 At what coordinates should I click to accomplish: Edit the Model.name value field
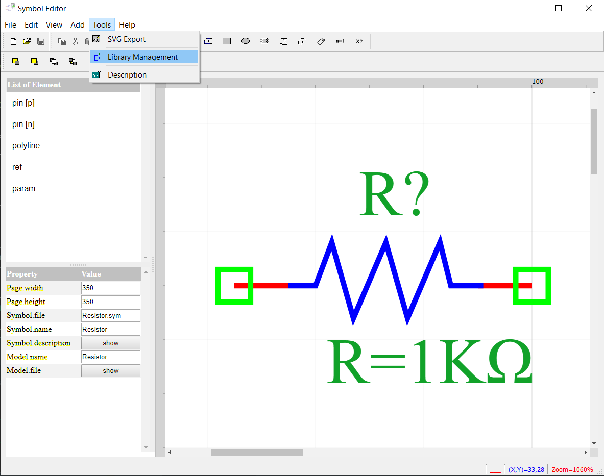pyautogui.click(x=111, y=357)
